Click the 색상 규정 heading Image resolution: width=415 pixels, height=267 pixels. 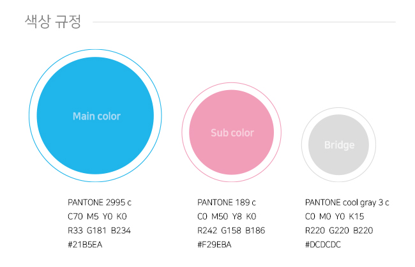(x=53, y=22)
